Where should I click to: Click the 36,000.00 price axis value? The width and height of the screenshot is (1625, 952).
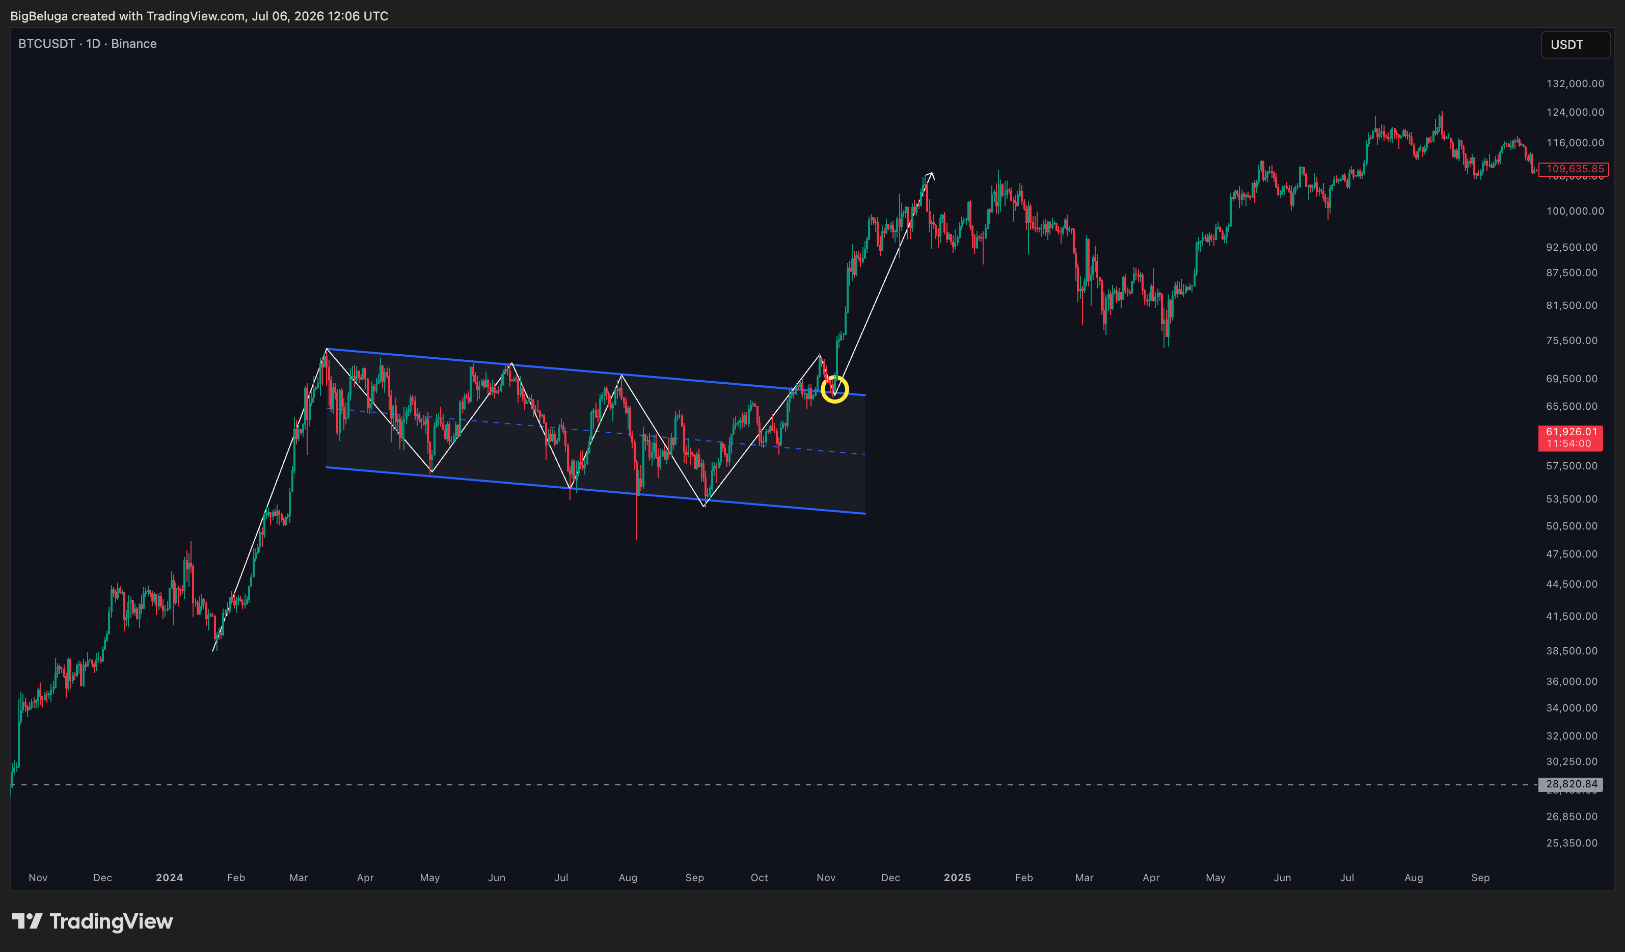coord(1572,682)
